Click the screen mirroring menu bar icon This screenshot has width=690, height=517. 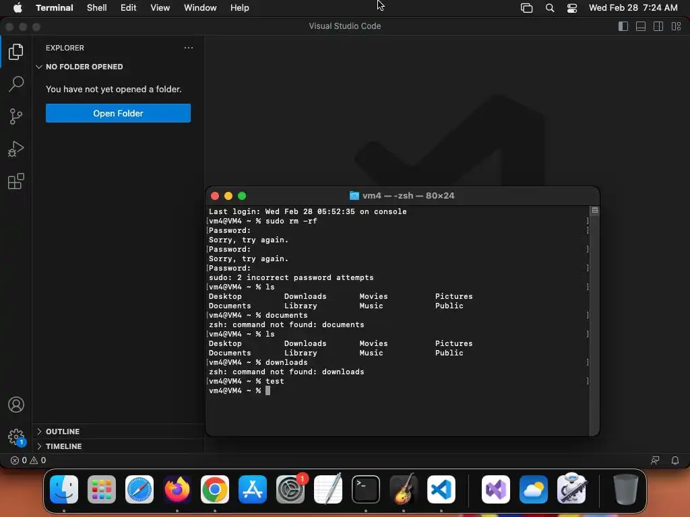[526, 8]
